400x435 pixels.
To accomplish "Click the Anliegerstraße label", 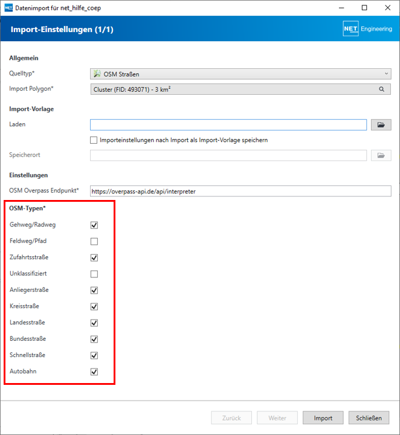I will point(29,289).
